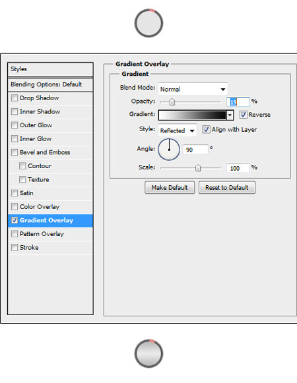Toggle the Outer Glow checkbox
Viewport: 297px width, 383px height.
pyautogui.click(x=15, y=125)
